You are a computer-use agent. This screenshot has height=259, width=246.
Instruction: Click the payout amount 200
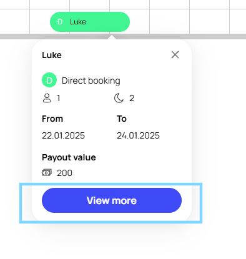(64, 173)
